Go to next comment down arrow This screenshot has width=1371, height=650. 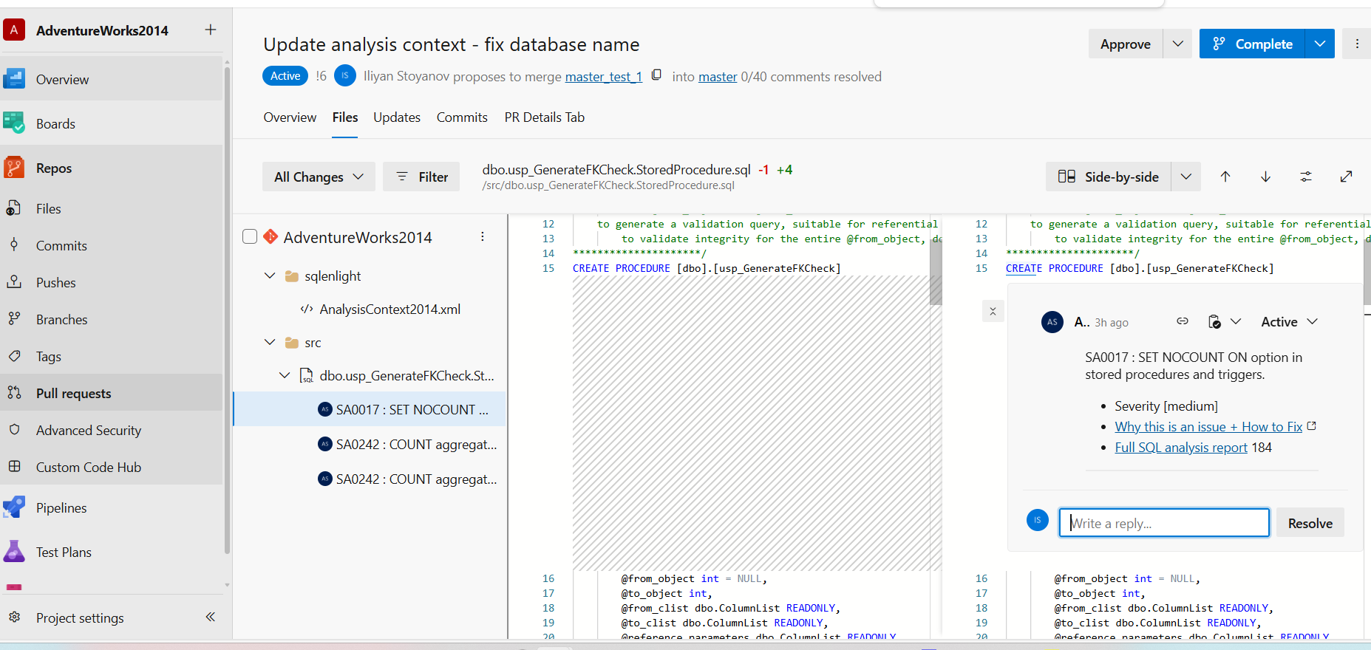tap(1265, 177)
